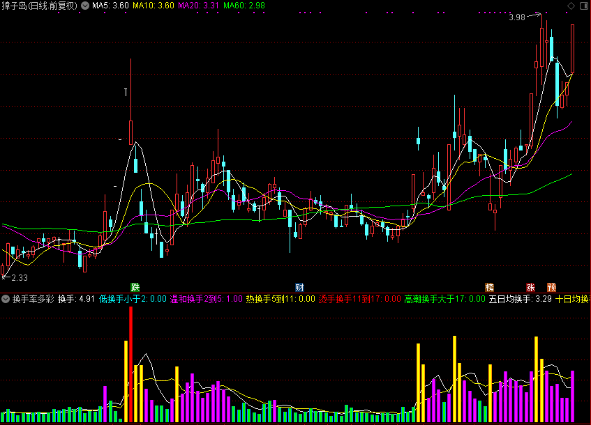This screenshot has width=591, height=425.
Task: Click the 獐子岛(日线.前复权) chart title
Action: click(39, 6)
